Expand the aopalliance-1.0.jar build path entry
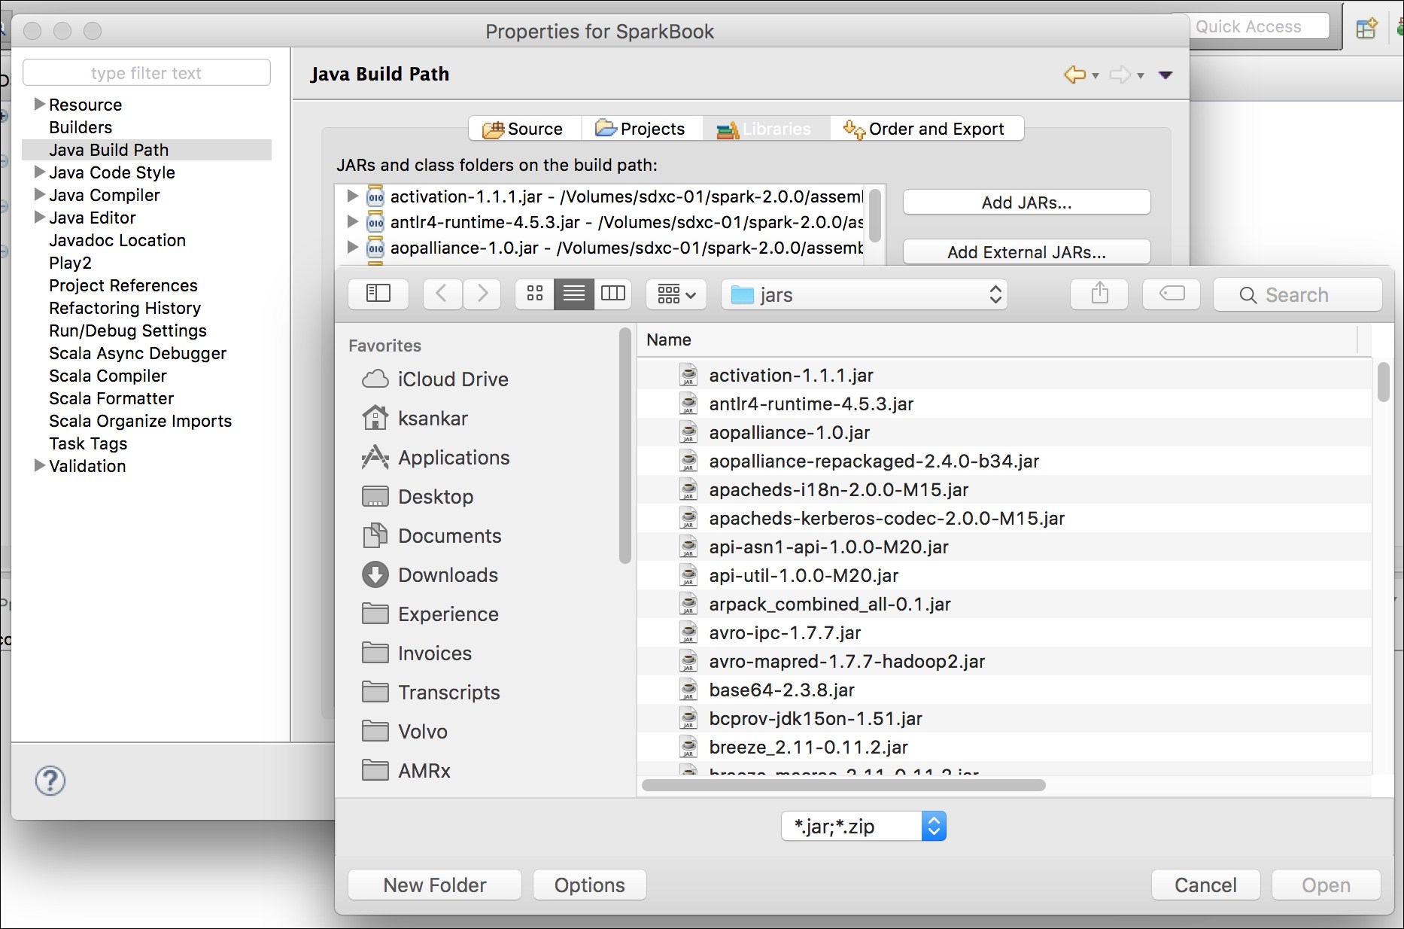This screenshot has height=929, width=1404. point(352,248)
